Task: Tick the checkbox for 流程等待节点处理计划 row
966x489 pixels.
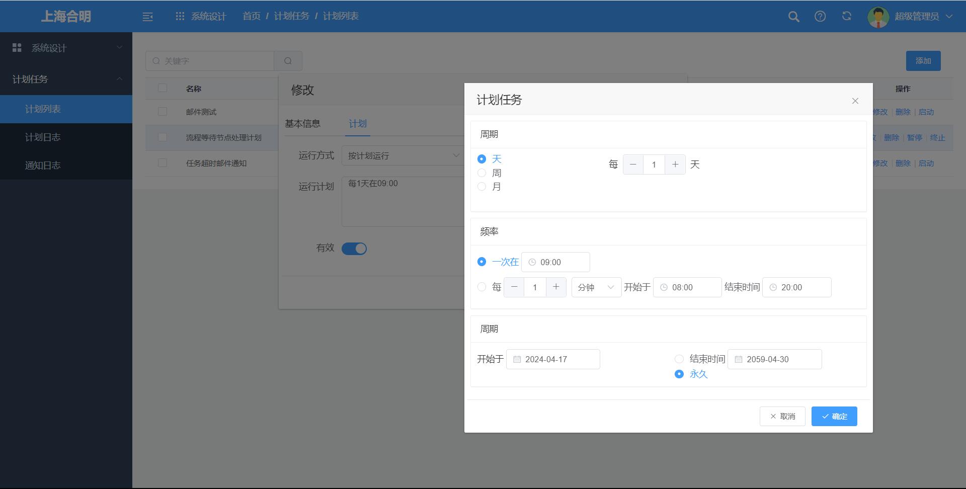Action: coord(163,137)
